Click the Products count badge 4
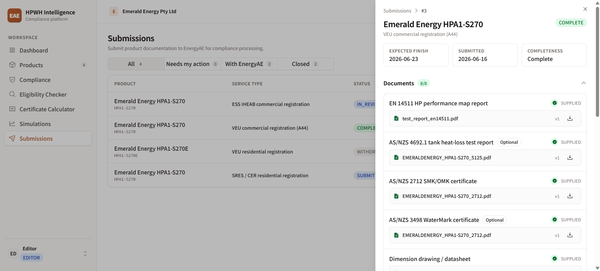Viewport: 600px width, 271px height. pyautogui.click(x=84, y=65)
